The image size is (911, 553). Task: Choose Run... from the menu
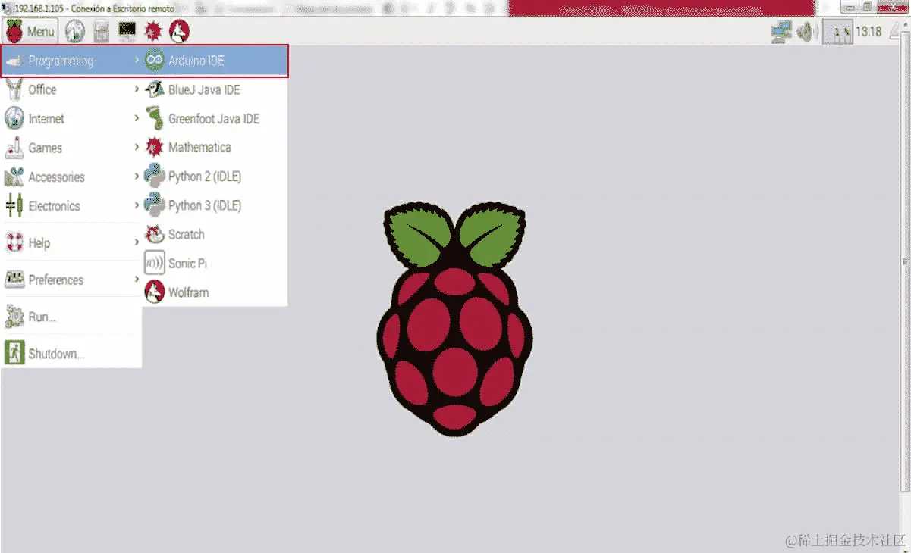(x=71, y=317)
